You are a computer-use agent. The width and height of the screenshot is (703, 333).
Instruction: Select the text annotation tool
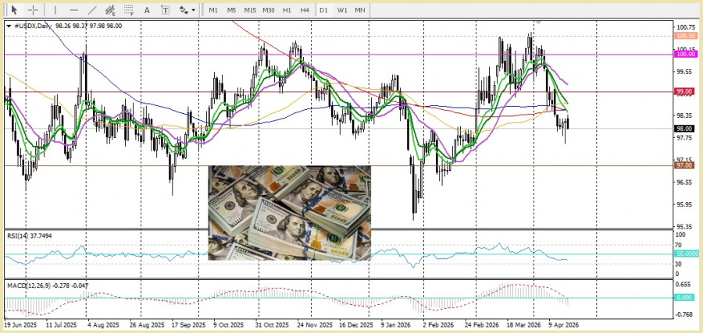[x=148, y=10]
